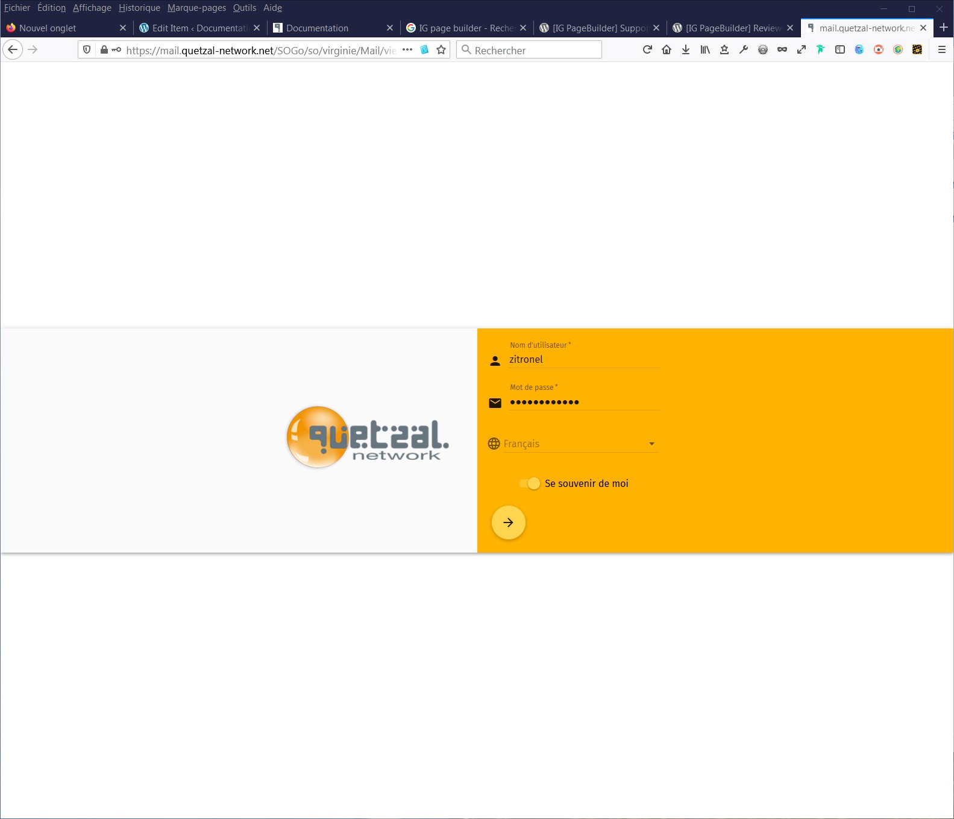The width and height of the screenshot is (954, 819).
Task: Click the reload page icon
Action: 647,50
